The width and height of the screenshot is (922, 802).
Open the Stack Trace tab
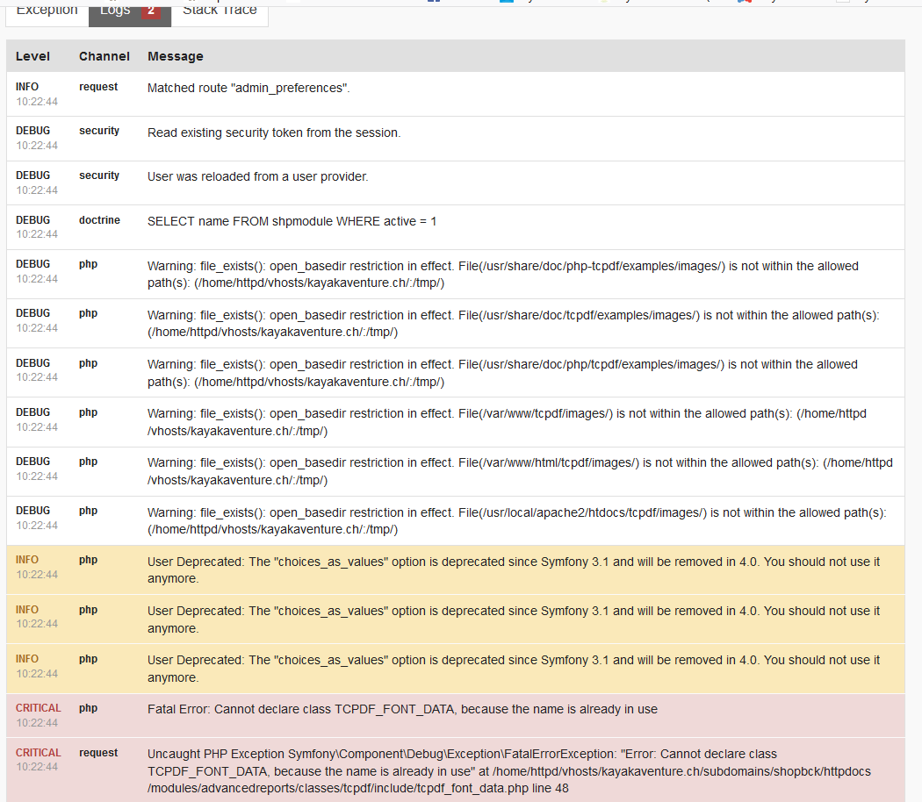pos(219,11)
